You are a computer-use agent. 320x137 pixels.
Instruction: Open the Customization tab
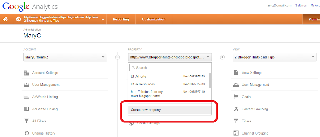coord(154,19)
